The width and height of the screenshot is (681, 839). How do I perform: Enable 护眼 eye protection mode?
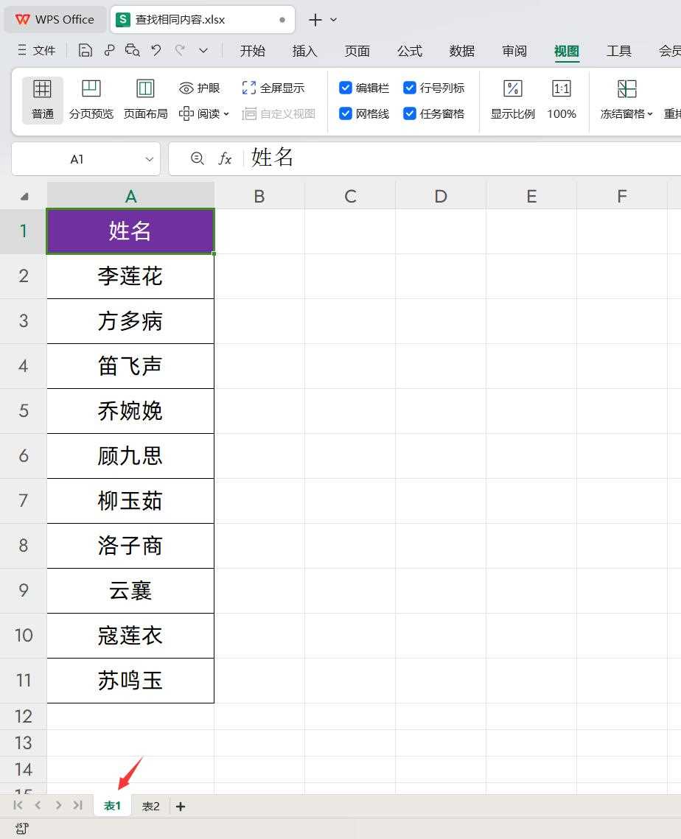199,88
